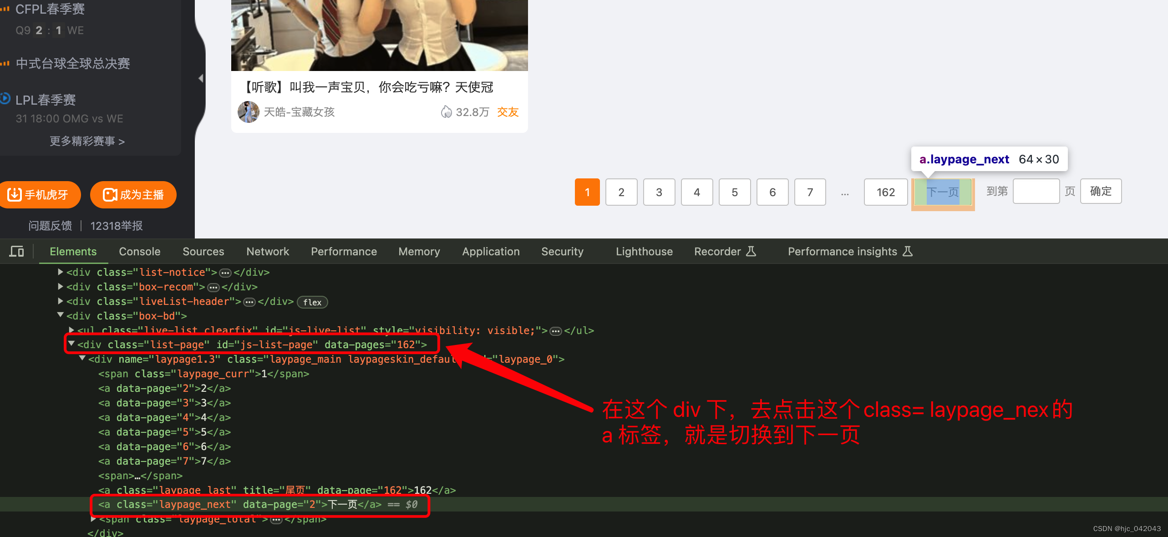Click the 确定 confirm button

point(1101,191)
